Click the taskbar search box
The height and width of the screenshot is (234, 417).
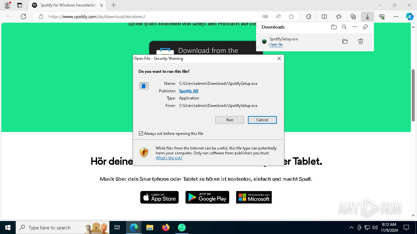point(63,227)
